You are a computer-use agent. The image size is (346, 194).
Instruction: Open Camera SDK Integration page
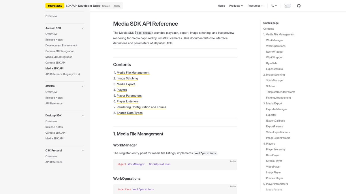tap(60, 51)
